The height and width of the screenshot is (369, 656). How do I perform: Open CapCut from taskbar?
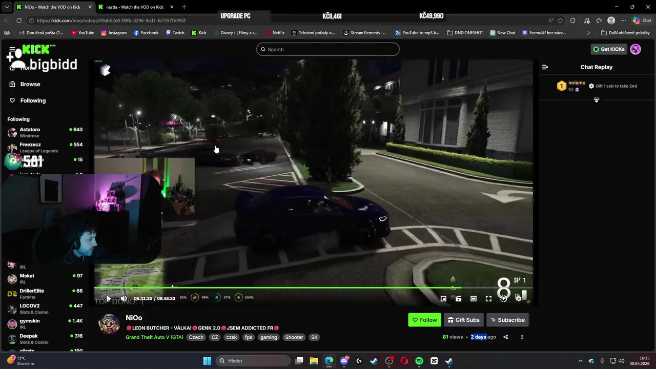pyautogui.click(x=434, y=361)
